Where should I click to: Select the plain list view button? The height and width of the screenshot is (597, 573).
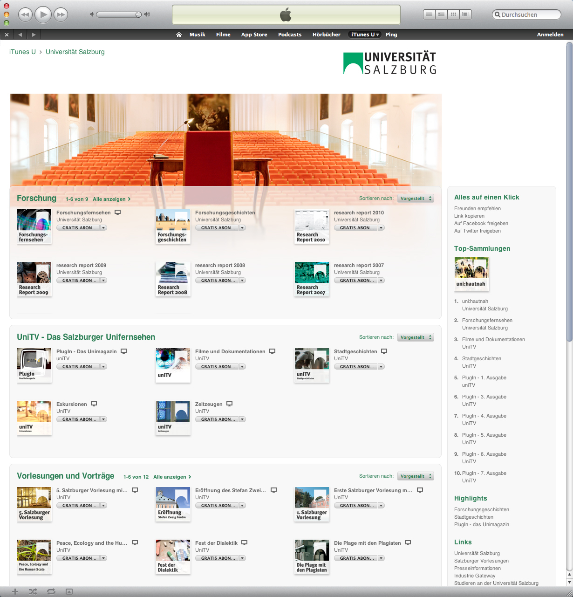click(x=429, y=14)
